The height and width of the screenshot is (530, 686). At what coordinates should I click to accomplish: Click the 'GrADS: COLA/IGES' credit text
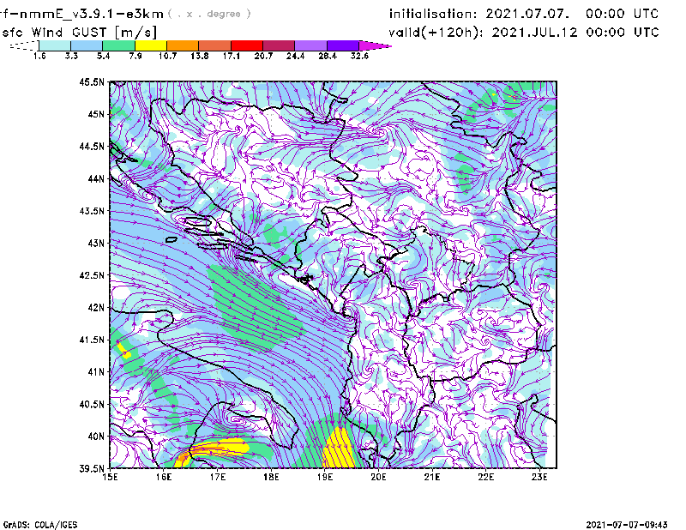point(40,525)
